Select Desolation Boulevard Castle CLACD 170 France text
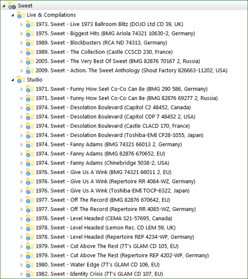This screenshot has width=248, height=279. (x=113, y=126)
